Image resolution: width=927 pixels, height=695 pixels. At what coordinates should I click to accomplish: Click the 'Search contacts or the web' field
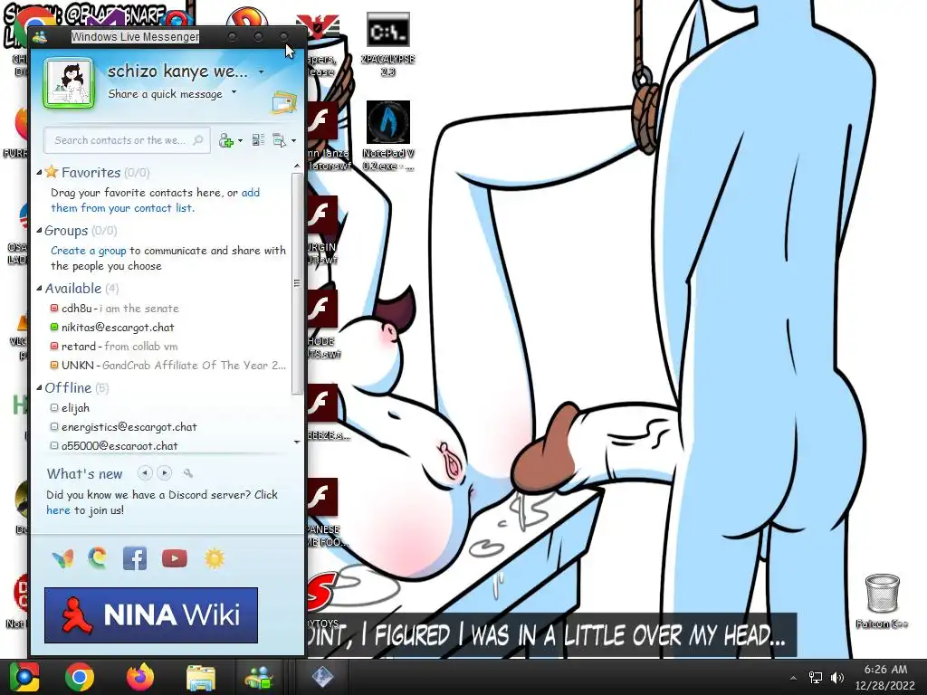point(127,140)
